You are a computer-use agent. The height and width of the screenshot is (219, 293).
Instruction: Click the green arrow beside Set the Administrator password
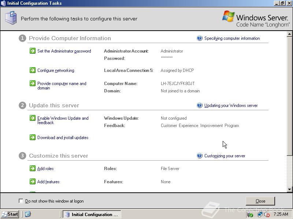pyautogui.click(x=33, y=51)
